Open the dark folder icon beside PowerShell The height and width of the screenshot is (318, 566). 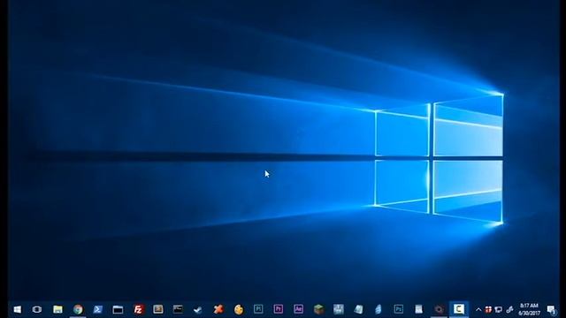(x=118, y=309)
